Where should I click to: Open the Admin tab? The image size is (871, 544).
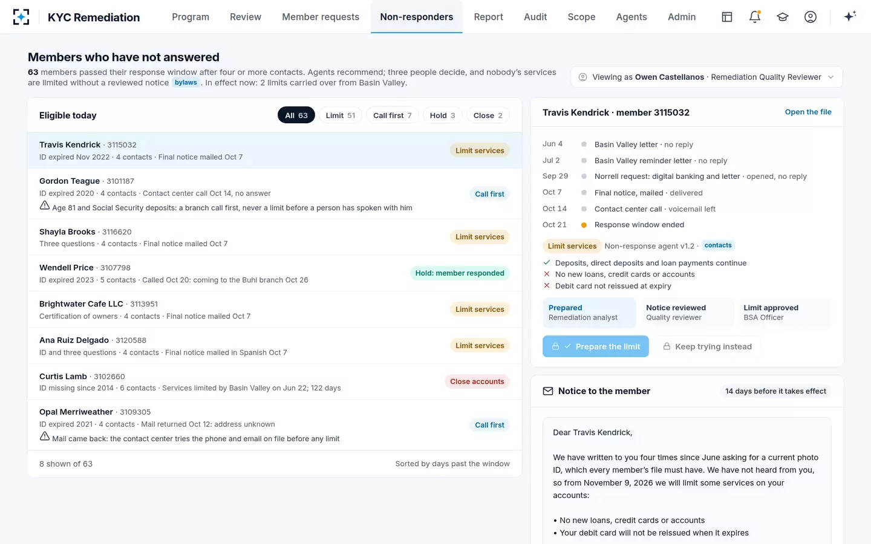tap(682, 17)
